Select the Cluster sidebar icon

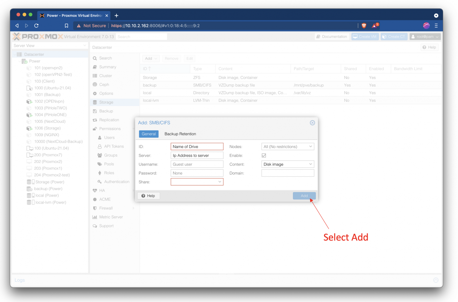click(105, 76)
